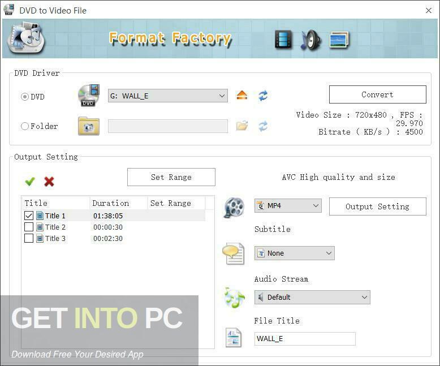Click the Set Range column header
440x366 pixels.
(176, 203)
